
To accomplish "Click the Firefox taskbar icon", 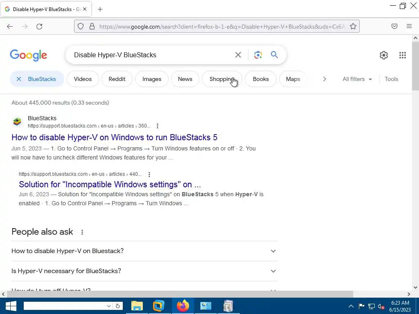I will coord(183,306).
